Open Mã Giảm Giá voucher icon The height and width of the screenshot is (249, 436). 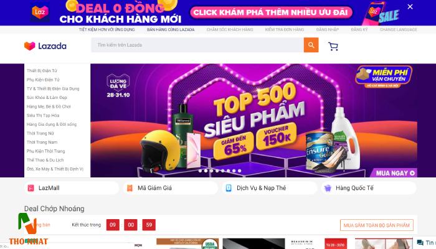point(130,188)
